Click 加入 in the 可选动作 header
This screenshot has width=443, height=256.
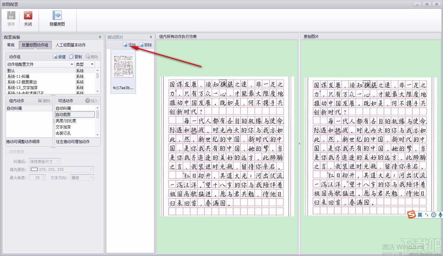[92, 101]
